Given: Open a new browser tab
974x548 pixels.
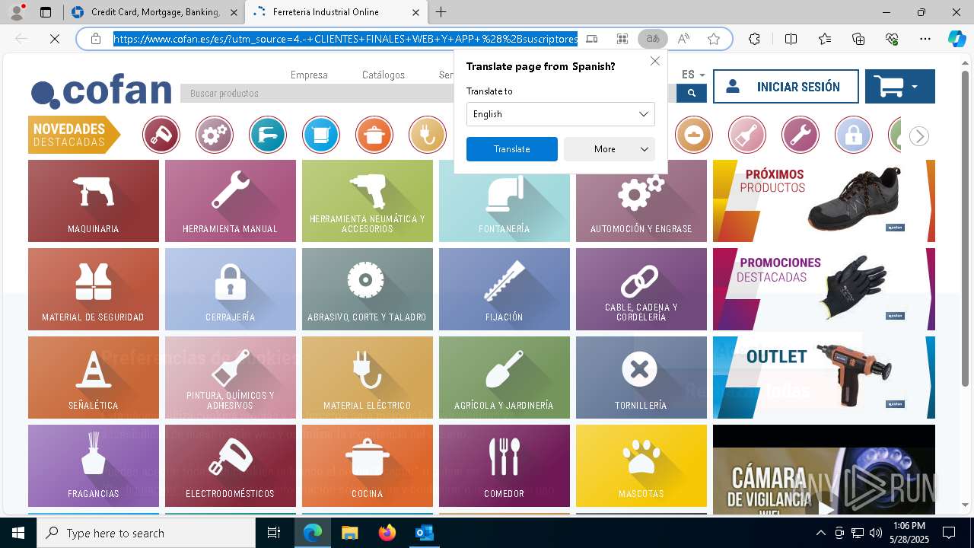Looking at the screenshot, I should tap(441, 12).
